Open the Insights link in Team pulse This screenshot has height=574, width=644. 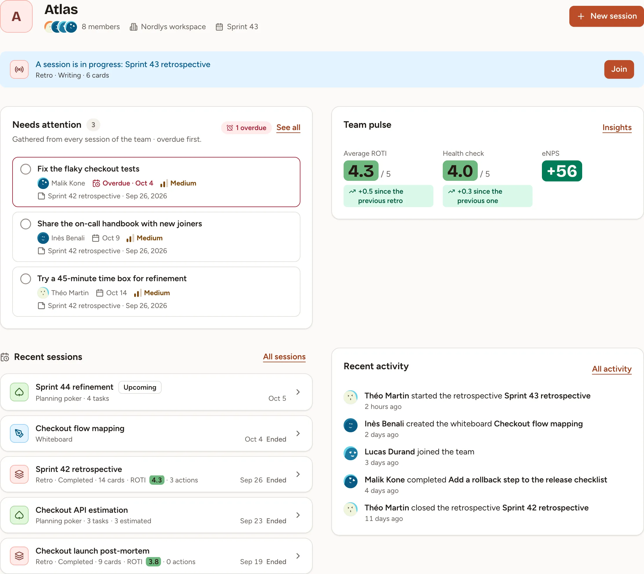[617, 128]
